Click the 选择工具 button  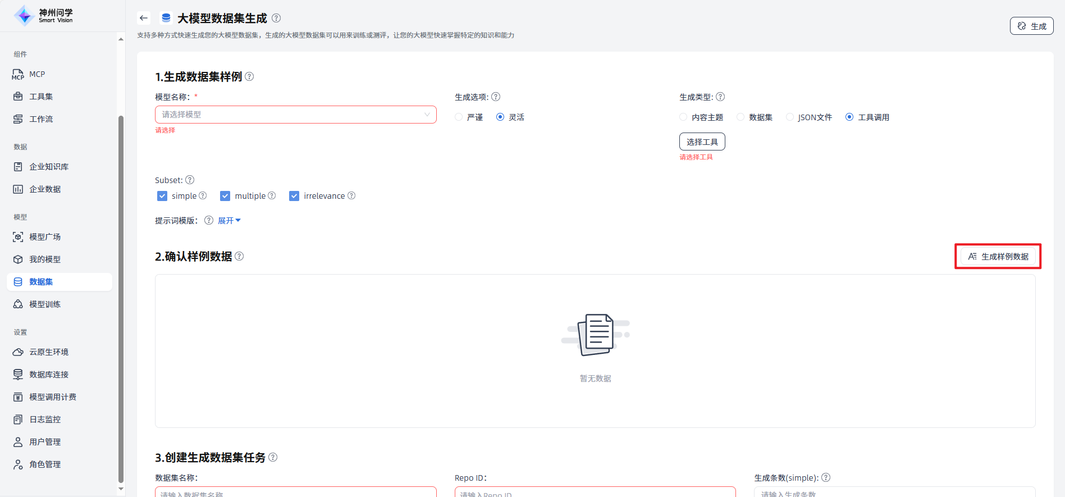pyautogui.click(x=702, y=142)
